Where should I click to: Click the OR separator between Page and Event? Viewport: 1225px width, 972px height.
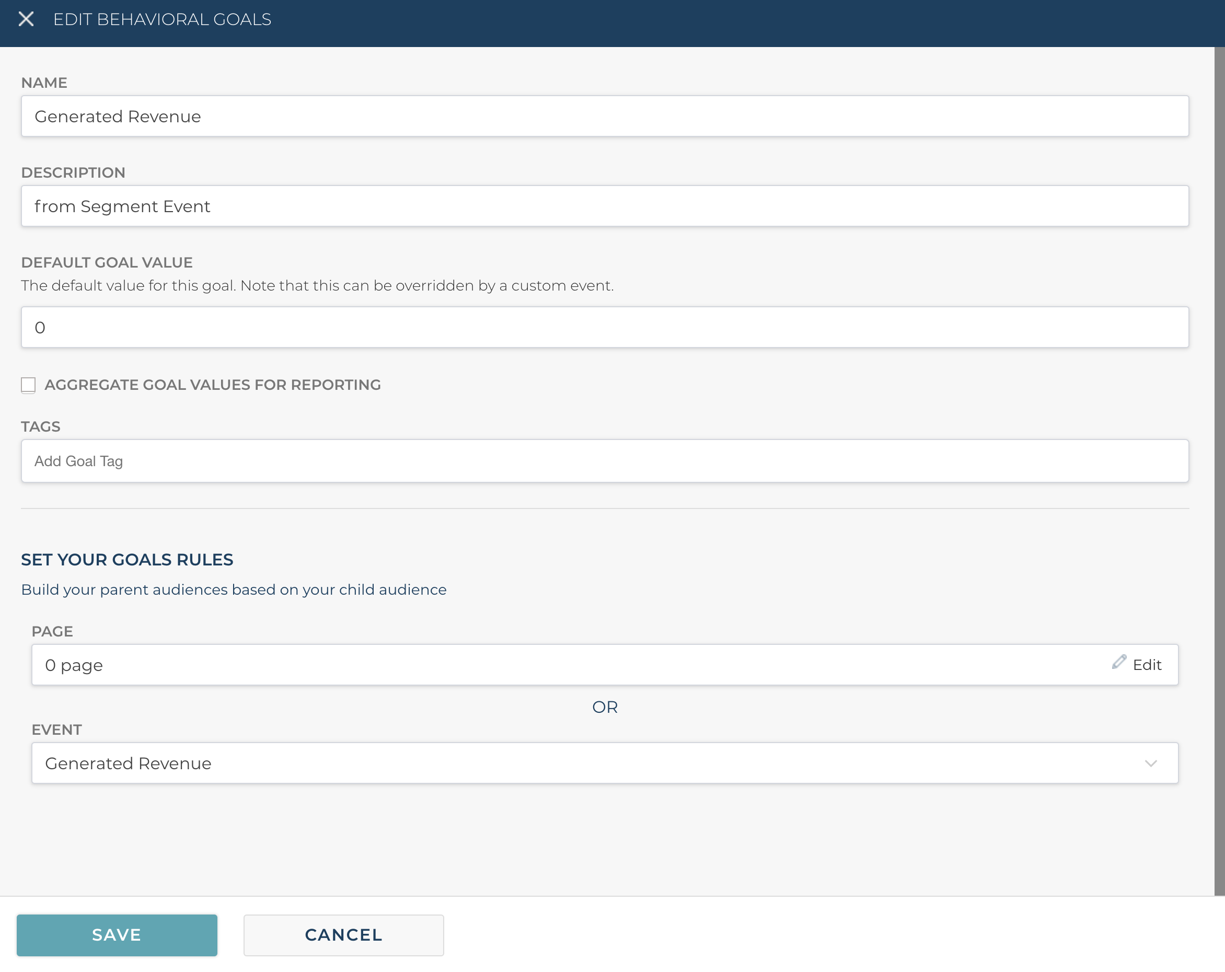pyautogui.click(x=605, y=707)
